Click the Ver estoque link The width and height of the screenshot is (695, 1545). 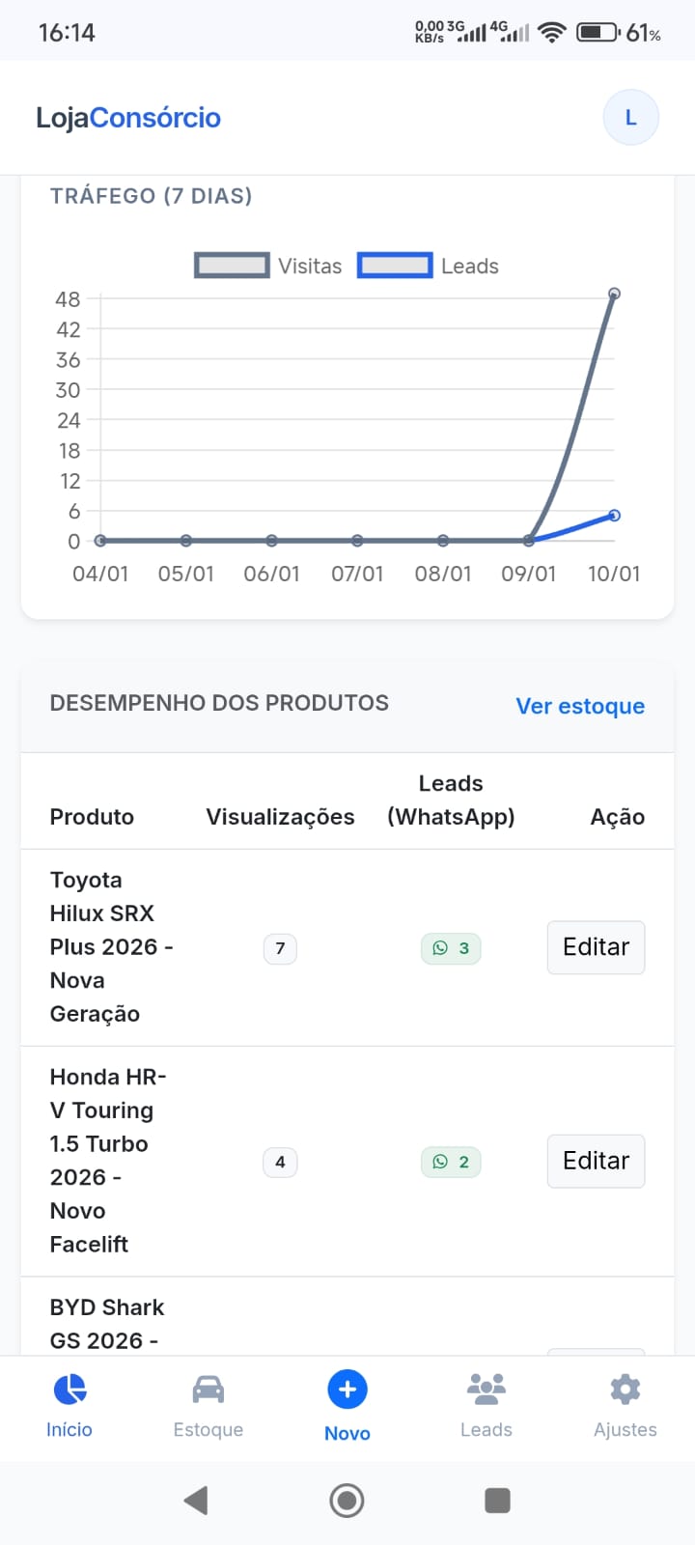point(580,706)
